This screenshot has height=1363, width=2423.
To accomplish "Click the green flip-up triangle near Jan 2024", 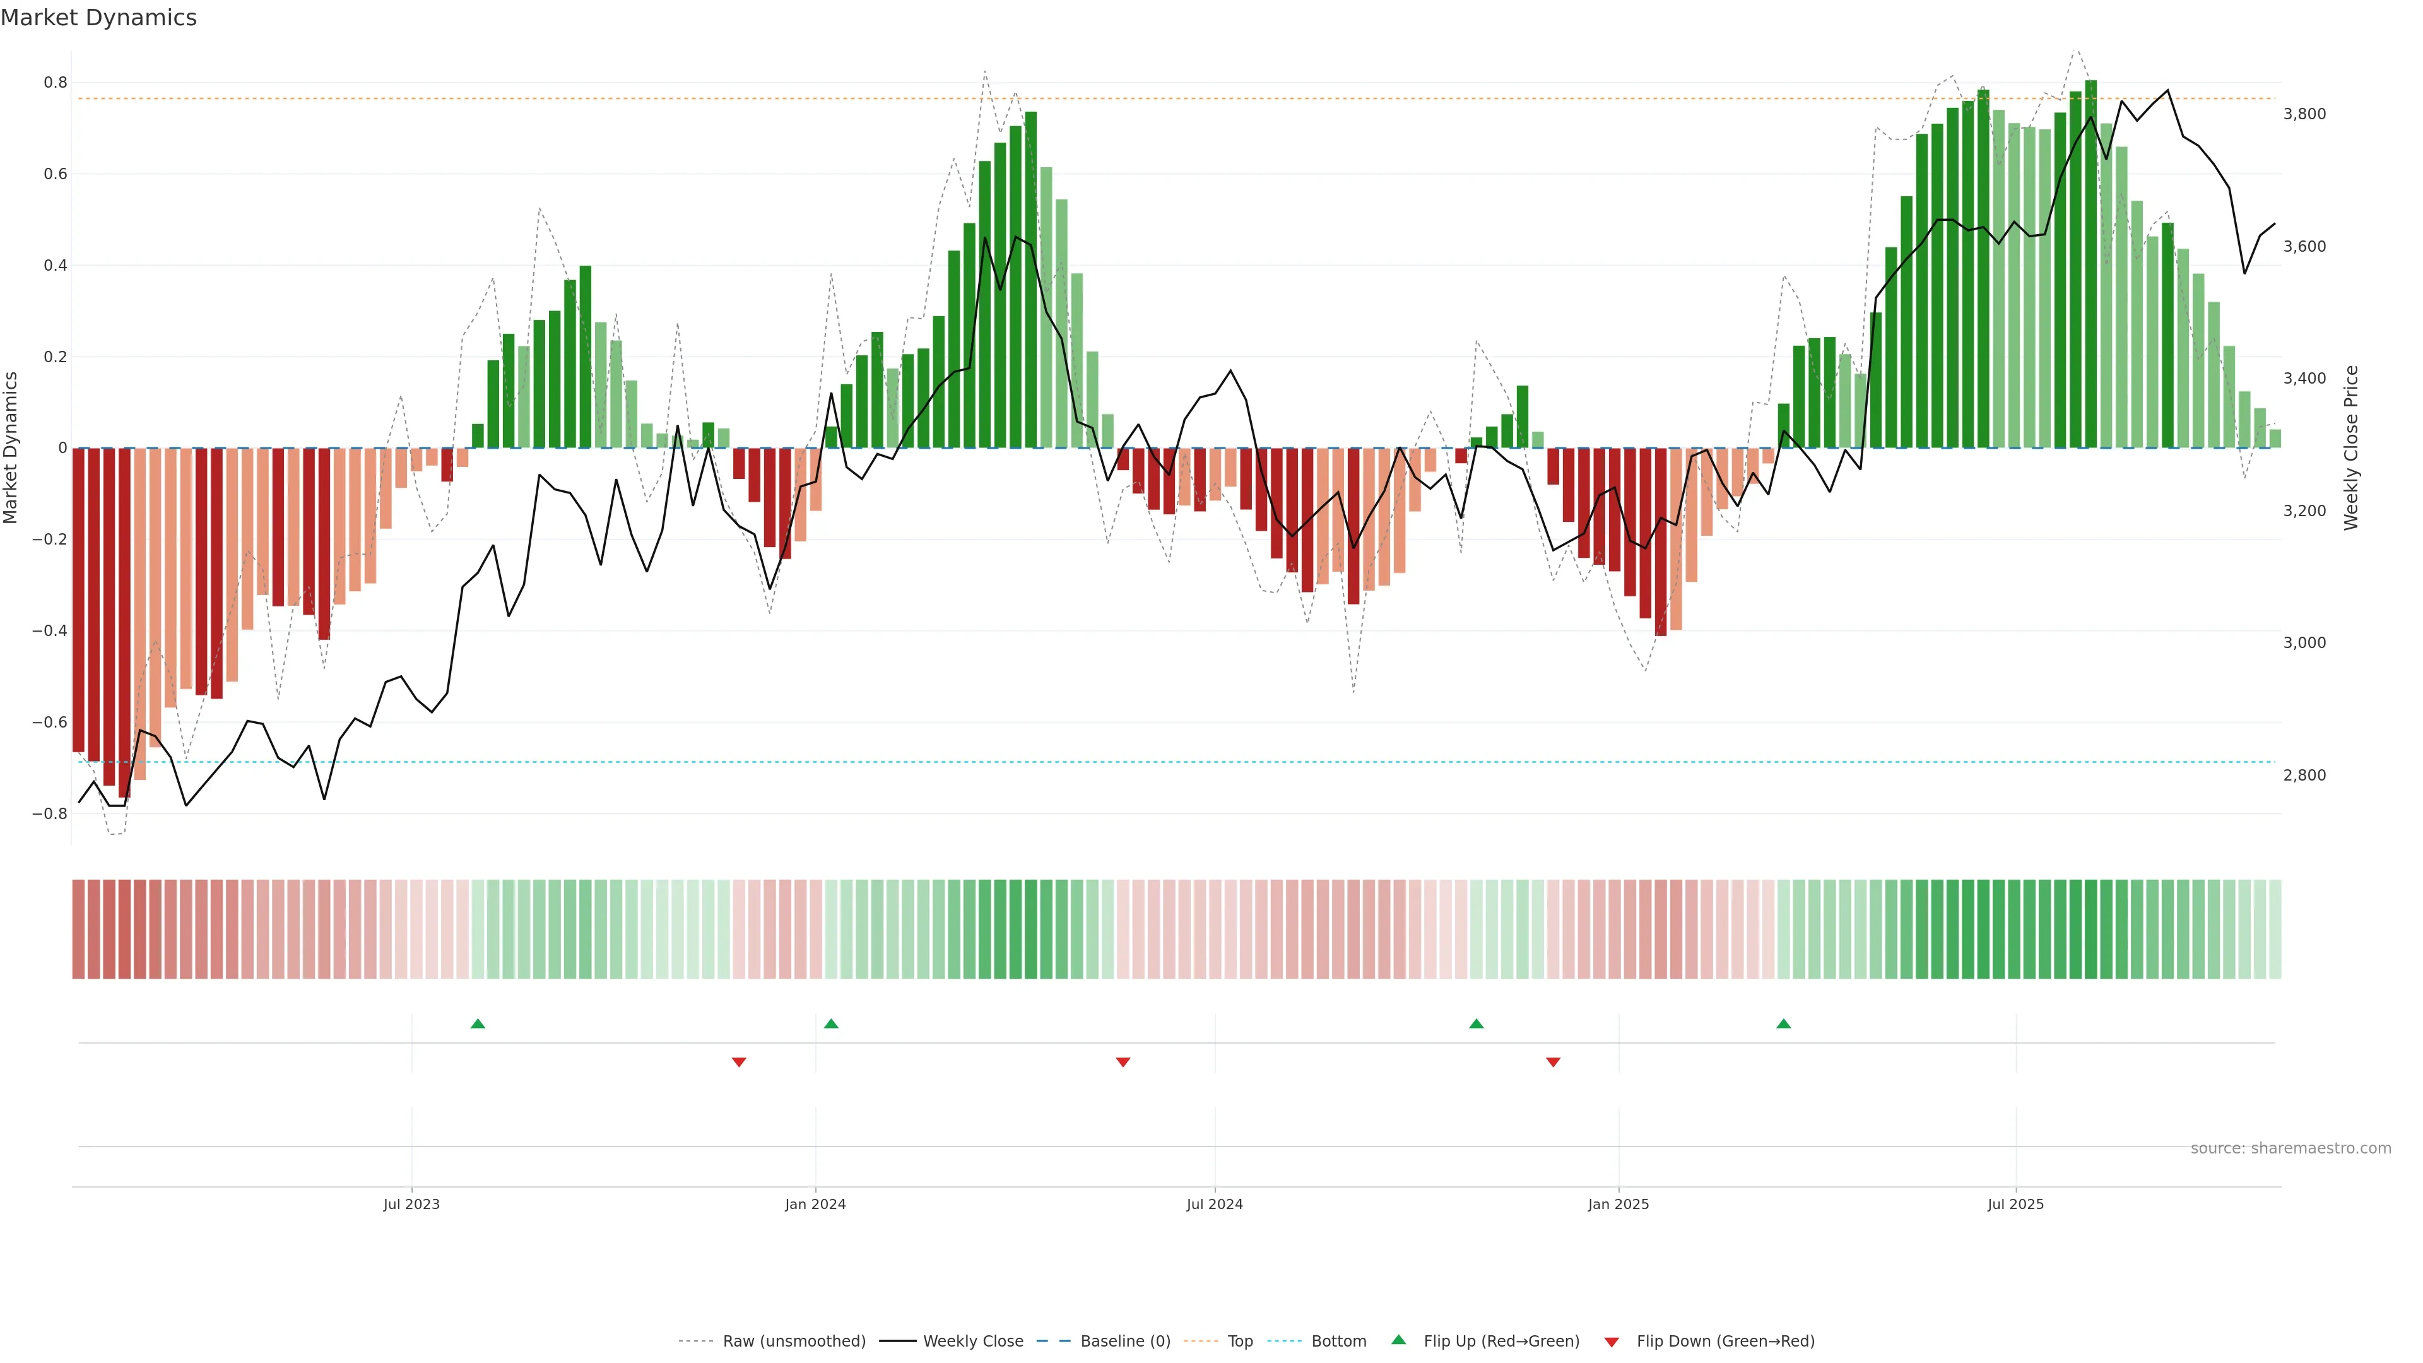I will [x=830, y=1024].
